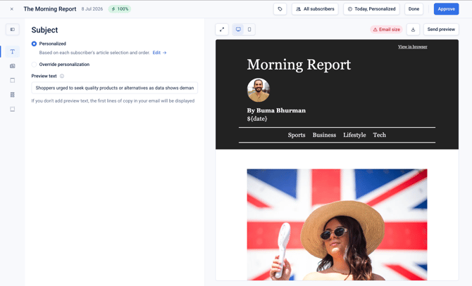This screenshot has height=286, width=472.
Task: Select the Subject text tool in sidebar
Action: coord(13,51)
